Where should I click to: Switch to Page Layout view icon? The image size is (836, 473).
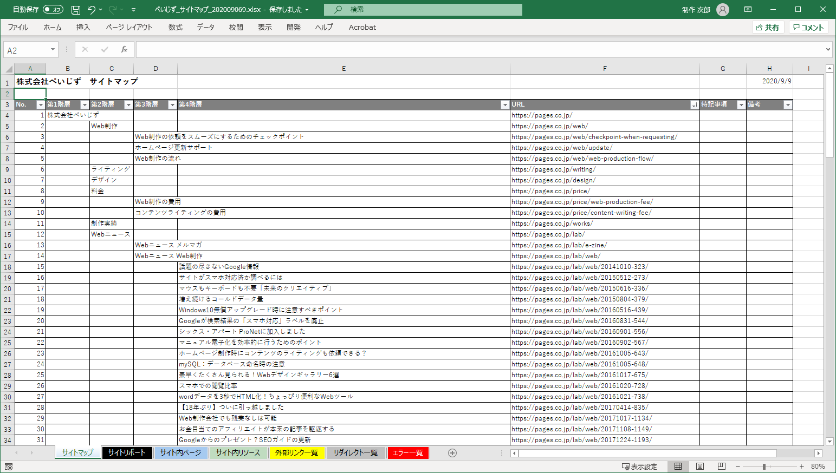[x=699, y=467]
